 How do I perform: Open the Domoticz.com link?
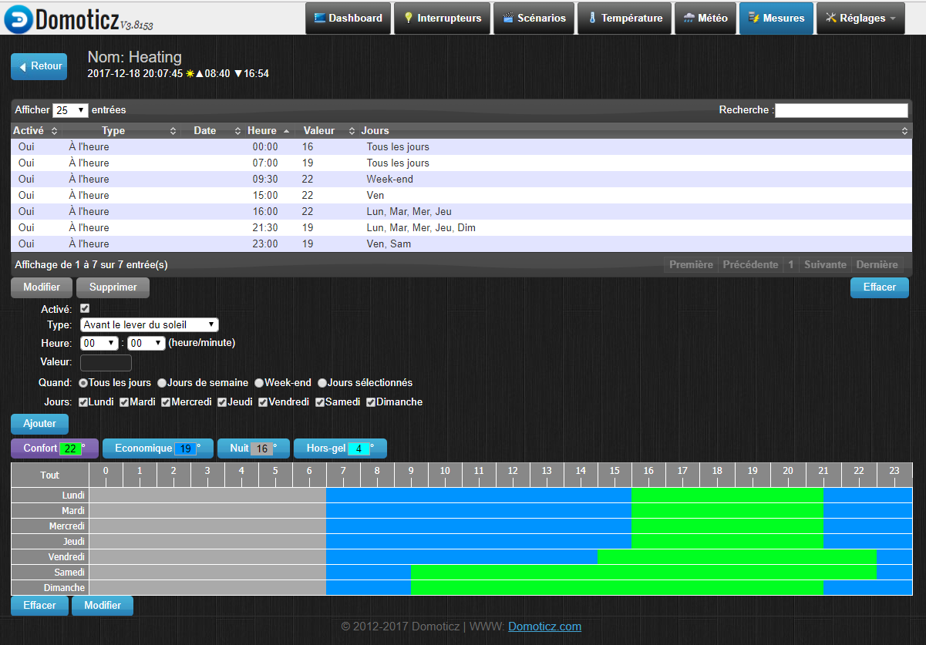pos(544,627)
